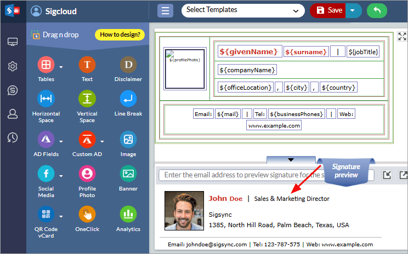The height and width of the screenshot is (254, 408).
Task: Expand the editor to fullscreen
Action: [402, 36]
